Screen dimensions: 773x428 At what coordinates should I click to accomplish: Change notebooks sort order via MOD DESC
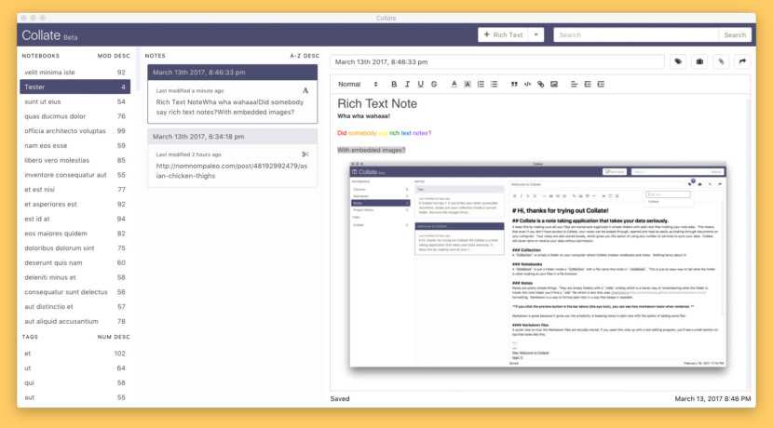pos(115,56)
